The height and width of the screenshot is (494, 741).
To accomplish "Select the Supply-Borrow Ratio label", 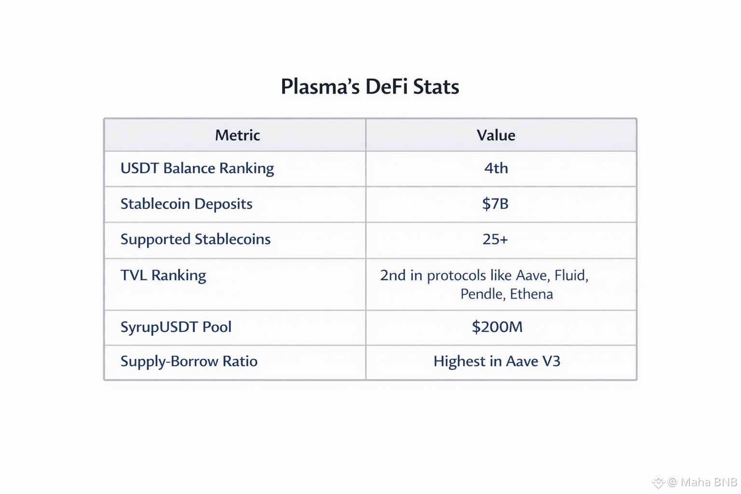I will pos(189,361).
